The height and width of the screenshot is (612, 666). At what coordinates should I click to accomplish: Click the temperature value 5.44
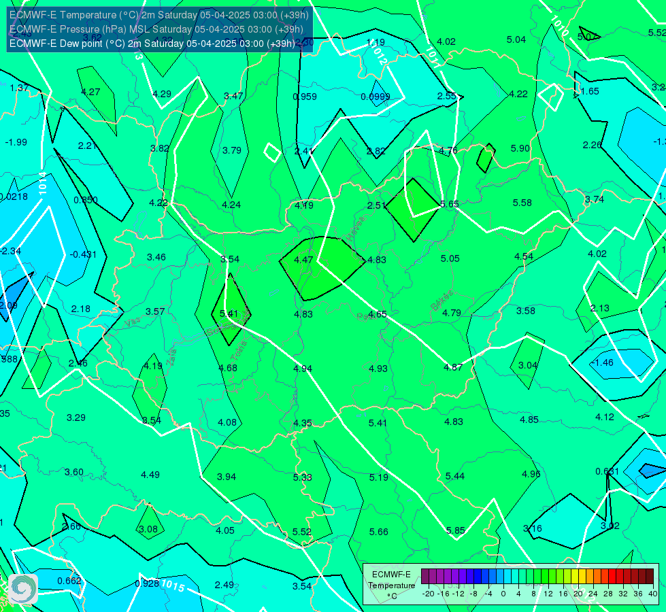click(x=455, y=476)
